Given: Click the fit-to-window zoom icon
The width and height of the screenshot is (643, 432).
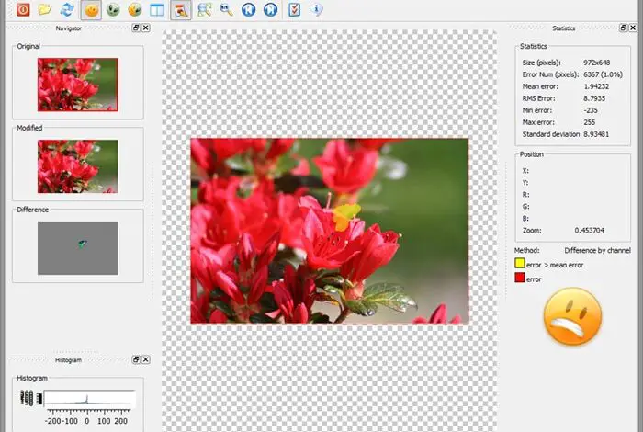Looking at the screenshot, I should pos(204,9).
